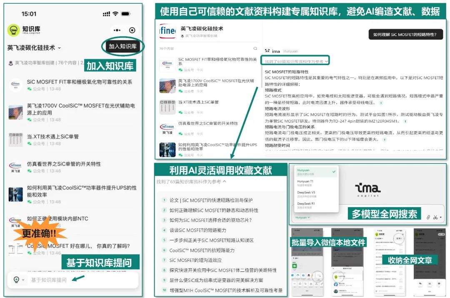This screenshot has width=450, height=298.
Task: Select Hunyuan T1 in model menu
Action: point(316,183)
